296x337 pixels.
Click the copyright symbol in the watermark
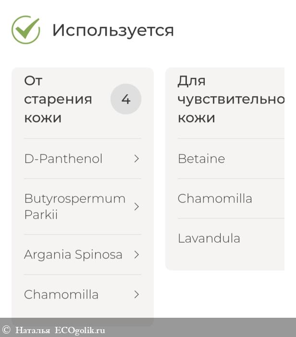[6, 330]
